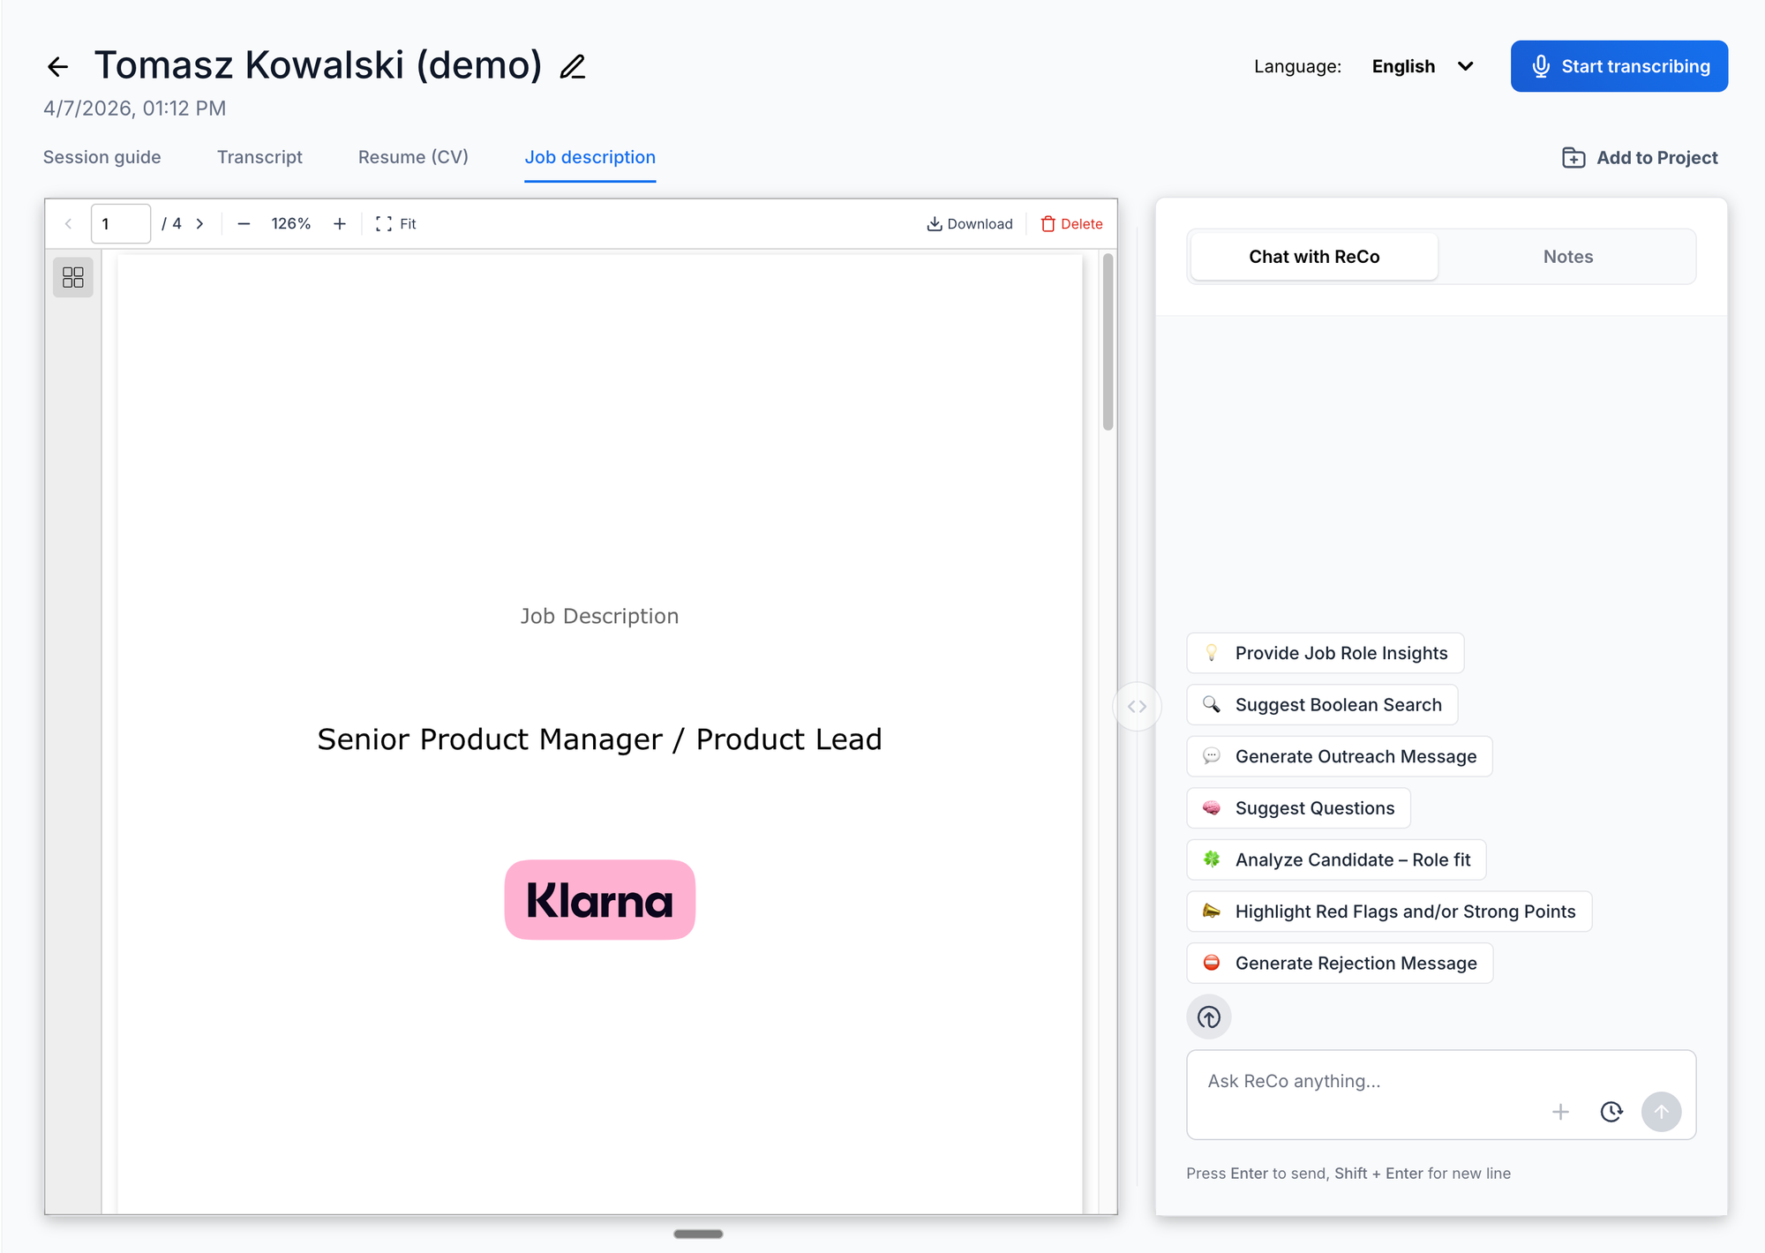1765x1253 pixels.
Task: Switch to the Transcript tab
Action: point(259,157)
